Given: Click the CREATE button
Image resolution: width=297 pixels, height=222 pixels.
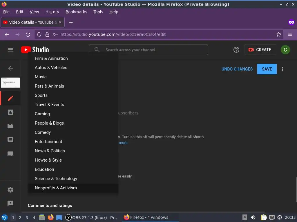Looking at the screenshot, I should click(260, 50).
